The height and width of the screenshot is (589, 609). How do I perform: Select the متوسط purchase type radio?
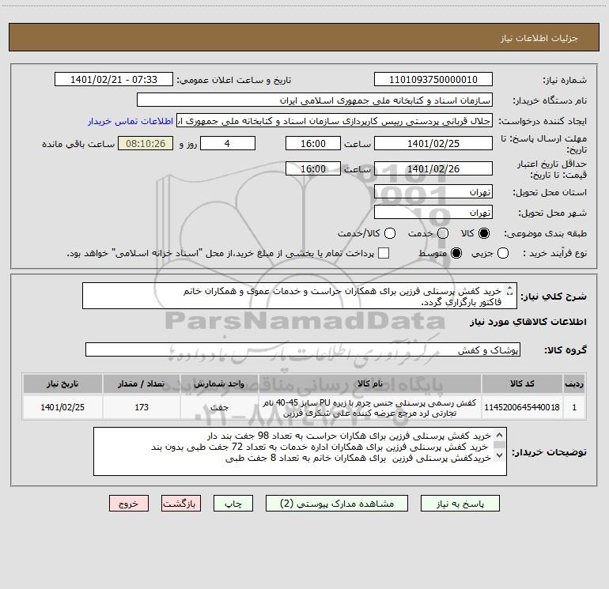[456, 253]
